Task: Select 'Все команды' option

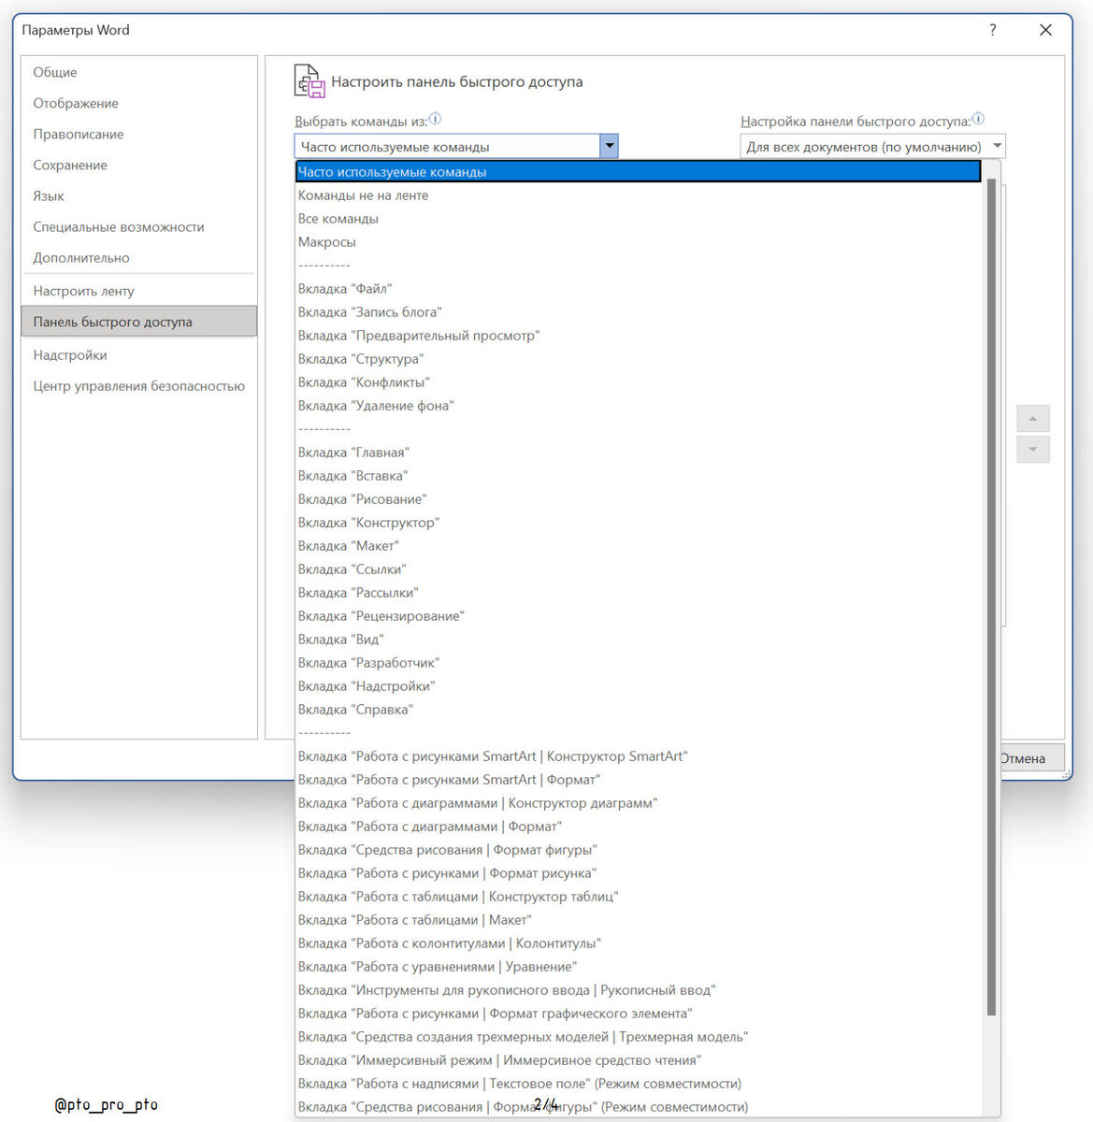Action: (x=640, y=219)
